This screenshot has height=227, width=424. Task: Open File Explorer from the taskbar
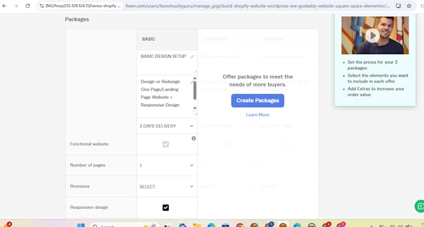[x=197, y=225]
